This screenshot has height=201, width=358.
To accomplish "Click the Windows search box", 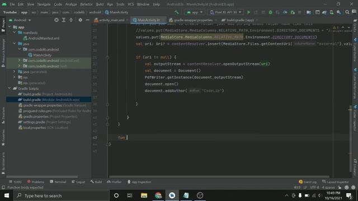I will point(62,195).
